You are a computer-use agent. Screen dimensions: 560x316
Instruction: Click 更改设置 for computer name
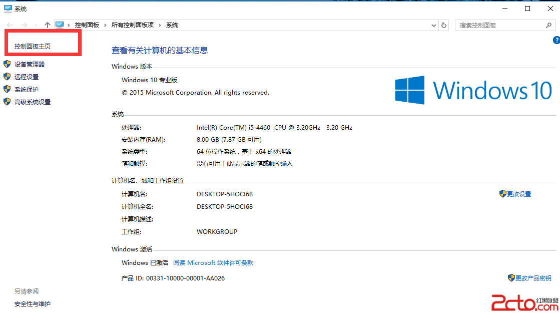click(519, 194)
